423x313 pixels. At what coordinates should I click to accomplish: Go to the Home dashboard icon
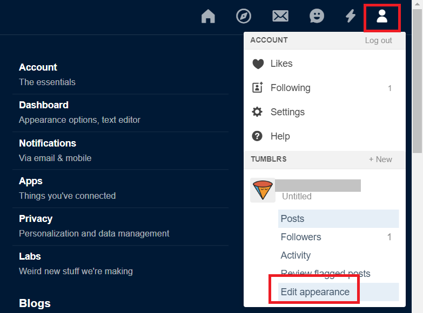(x=208, y=16)
